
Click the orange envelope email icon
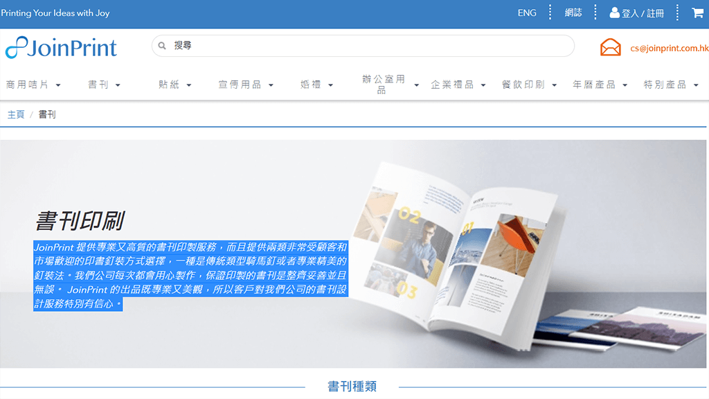click(x=610, y=48)
